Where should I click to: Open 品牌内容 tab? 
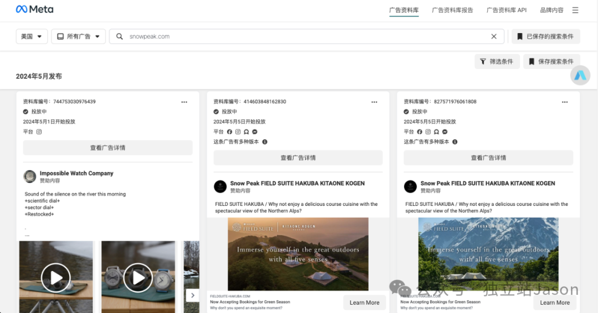pos(551,10)
